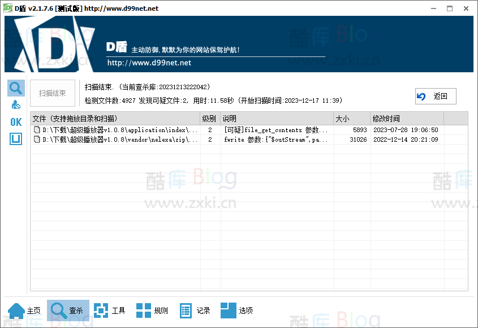Open the 记录 records panel
The width and height of the screenshot is (478, 328).
tap(195, 310)
